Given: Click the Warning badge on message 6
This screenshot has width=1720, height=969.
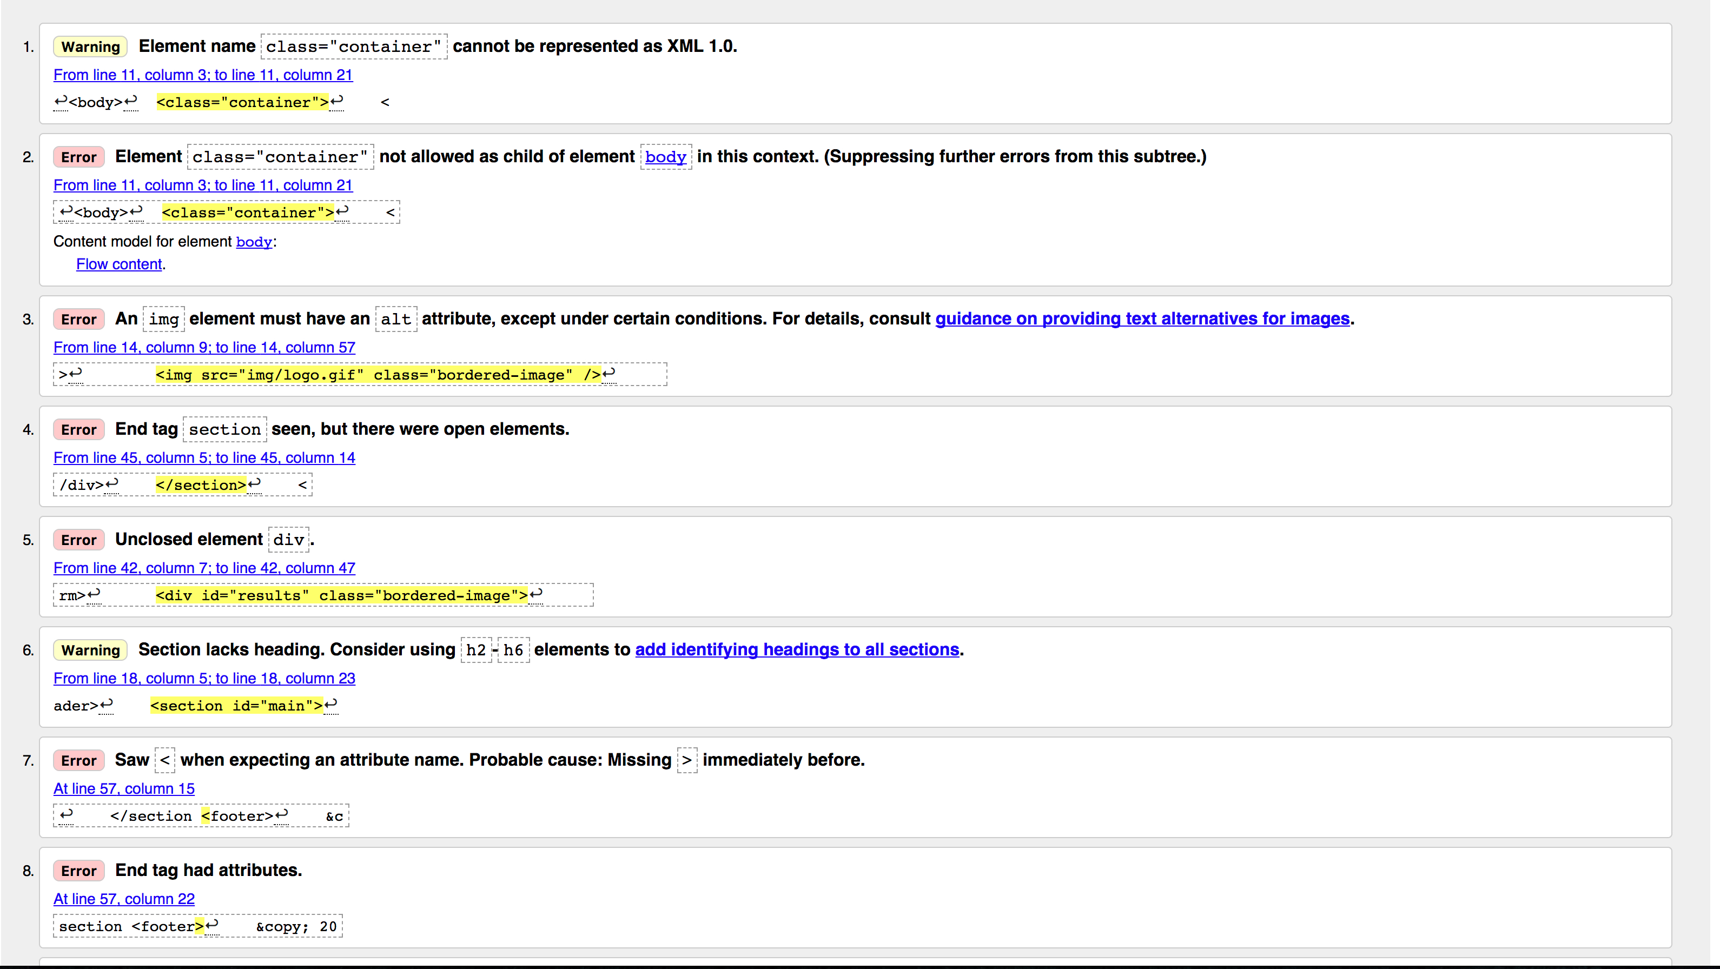Looking at the screenshot, I should (90, 651).
